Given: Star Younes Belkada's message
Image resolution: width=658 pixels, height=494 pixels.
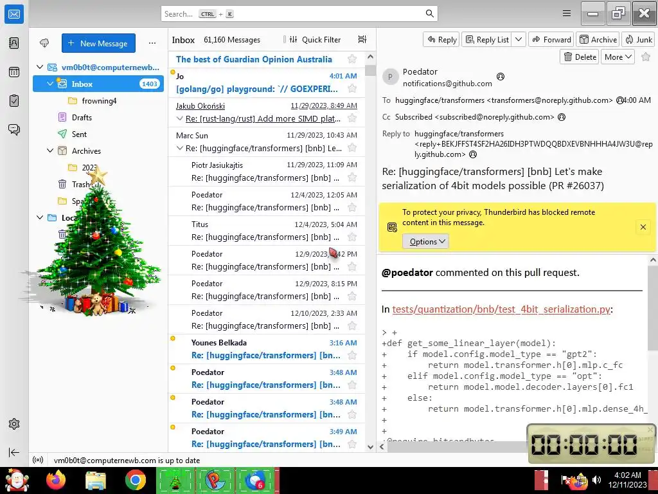Looking at the screenshot, I should coord(352,355).
